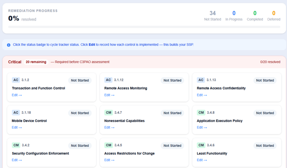
Task: Cycle status badge for 3.1.13 Remote Access Confidentiality
Action: (265, 80)
